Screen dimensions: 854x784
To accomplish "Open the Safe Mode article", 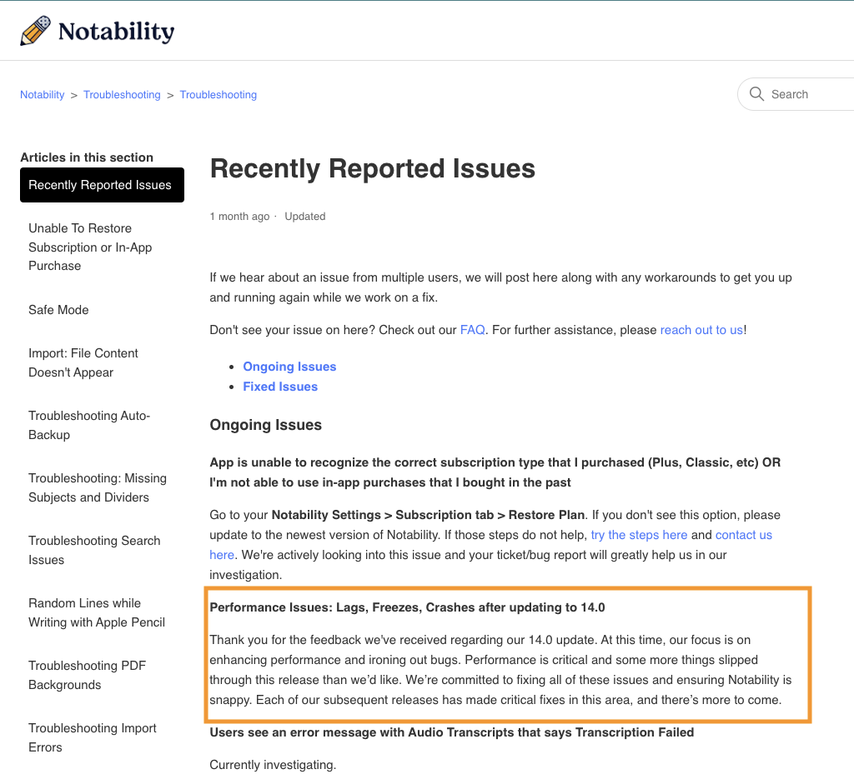I will pyautogui.click(x=58, y=310).
